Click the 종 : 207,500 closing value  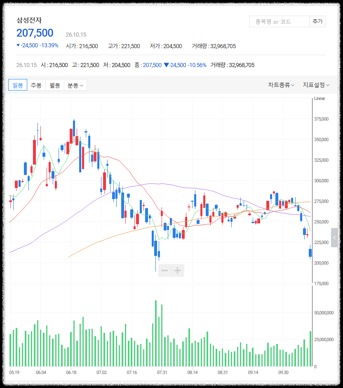click(148, 65)
